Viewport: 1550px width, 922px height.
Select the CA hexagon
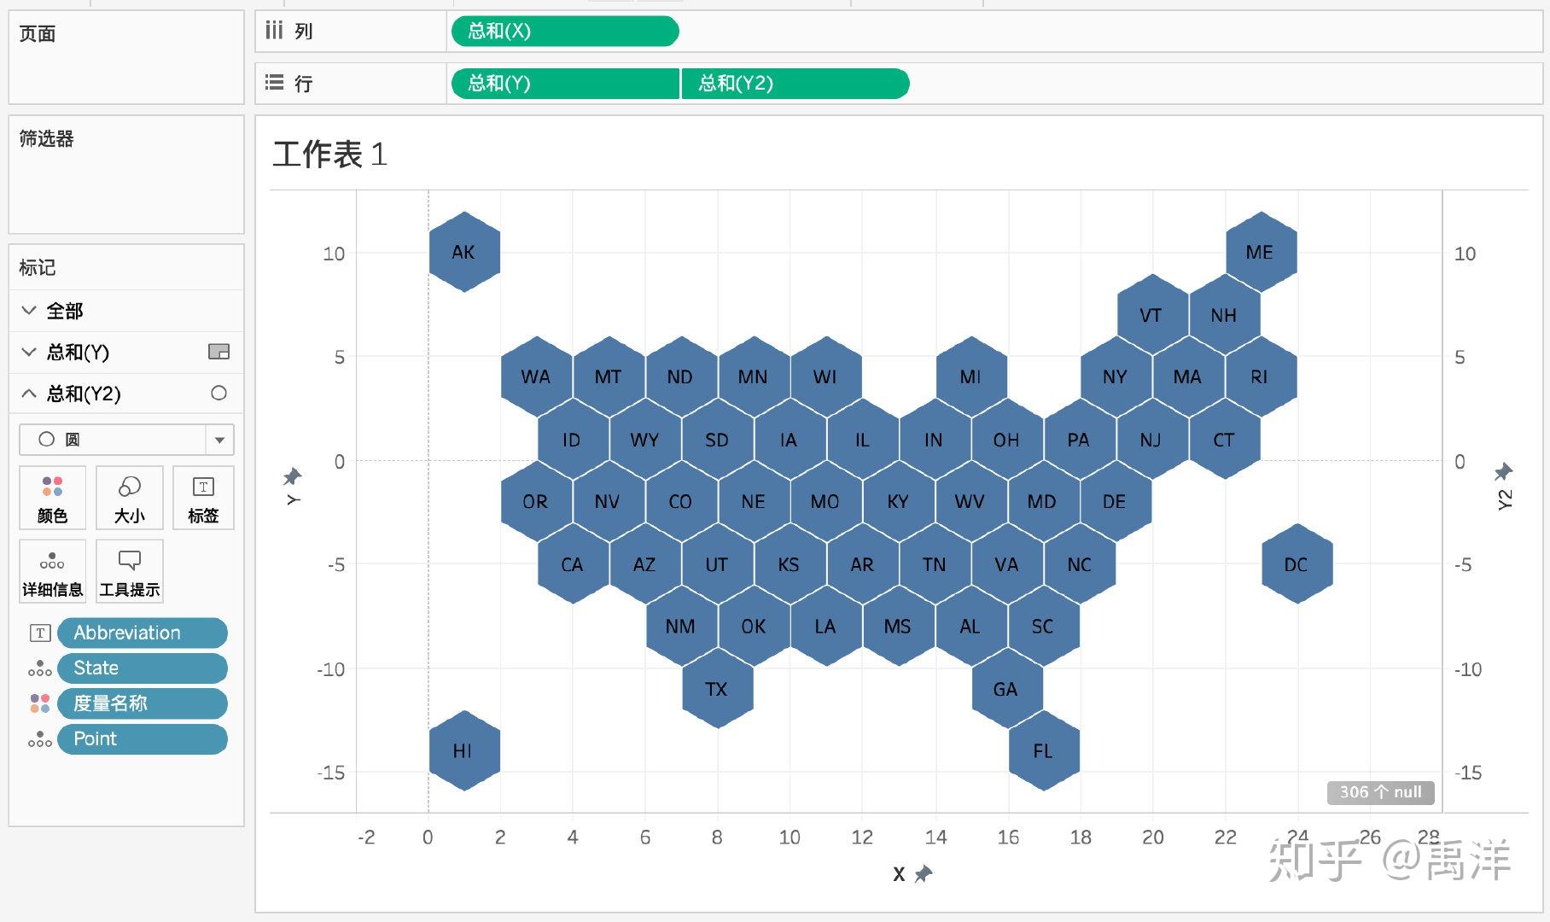(x=573, y=564)
